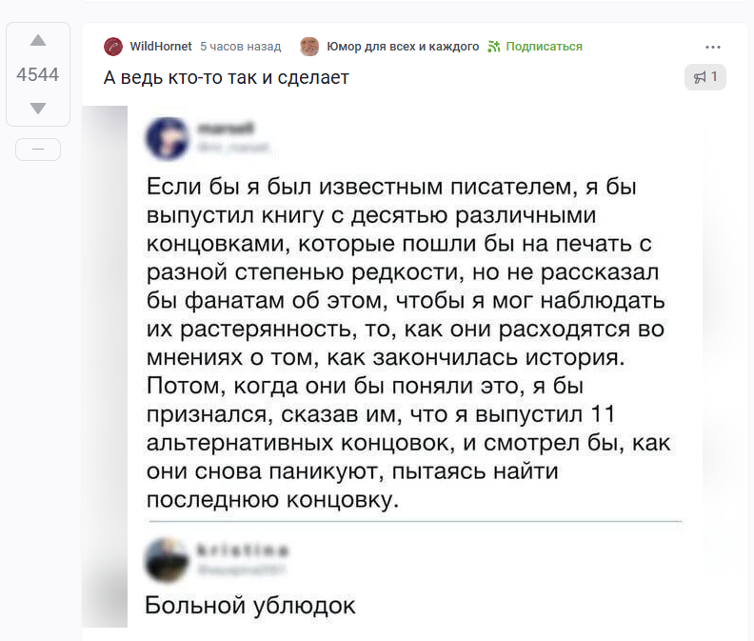Downvote the post with the down arrow
This screenshot has height=641, width=754.
pos(38,109)
